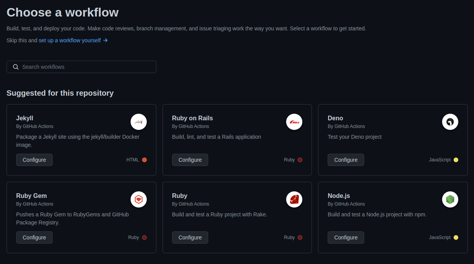Click 'Build and test a Node.js project with npm.'
This screenshot has height=264, width=474.
(x=377, y=214)
